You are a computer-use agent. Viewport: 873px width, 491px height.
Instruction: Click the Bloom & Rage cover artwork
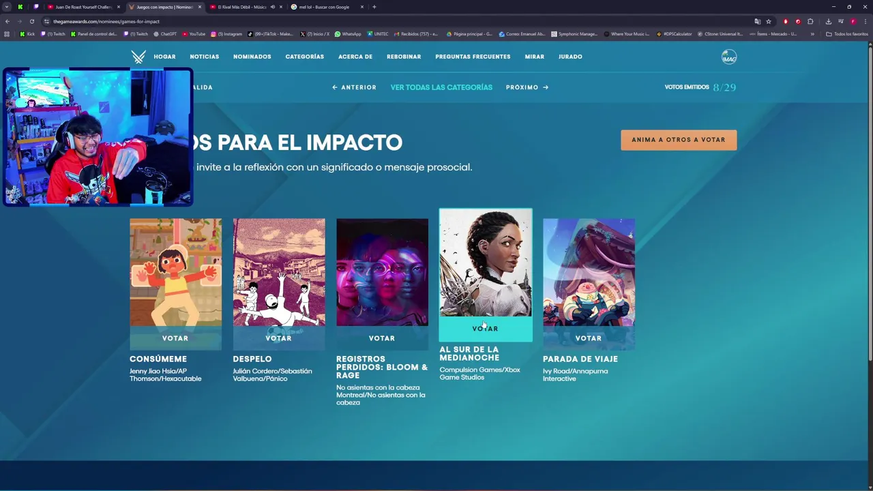(382, 272)
